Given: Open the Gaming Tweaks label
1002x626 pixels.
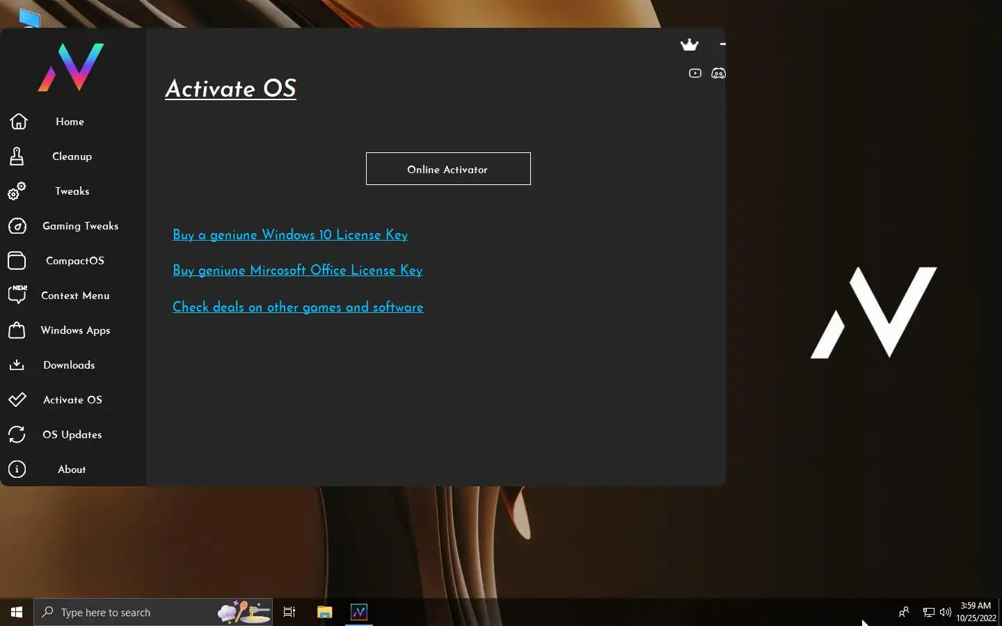Looking at the screenshot, I should tap(80, 226).
